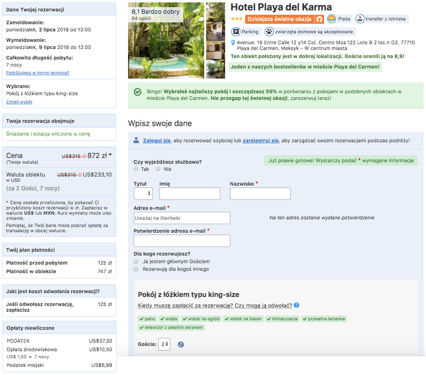Image resolution: width=426 pixels, height=375 pixels.
Task: Click the no-smoking icon next to Goście
Action: (181, 345)
